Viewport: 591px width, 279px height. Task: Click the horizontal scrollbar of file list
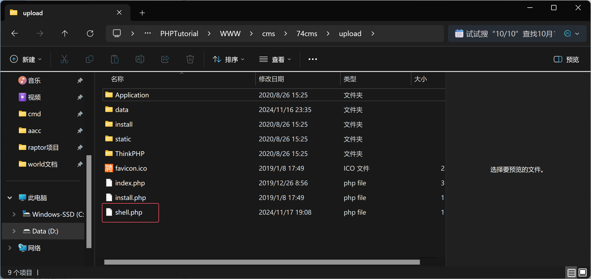pyautogui.click(x=262, y=262)
